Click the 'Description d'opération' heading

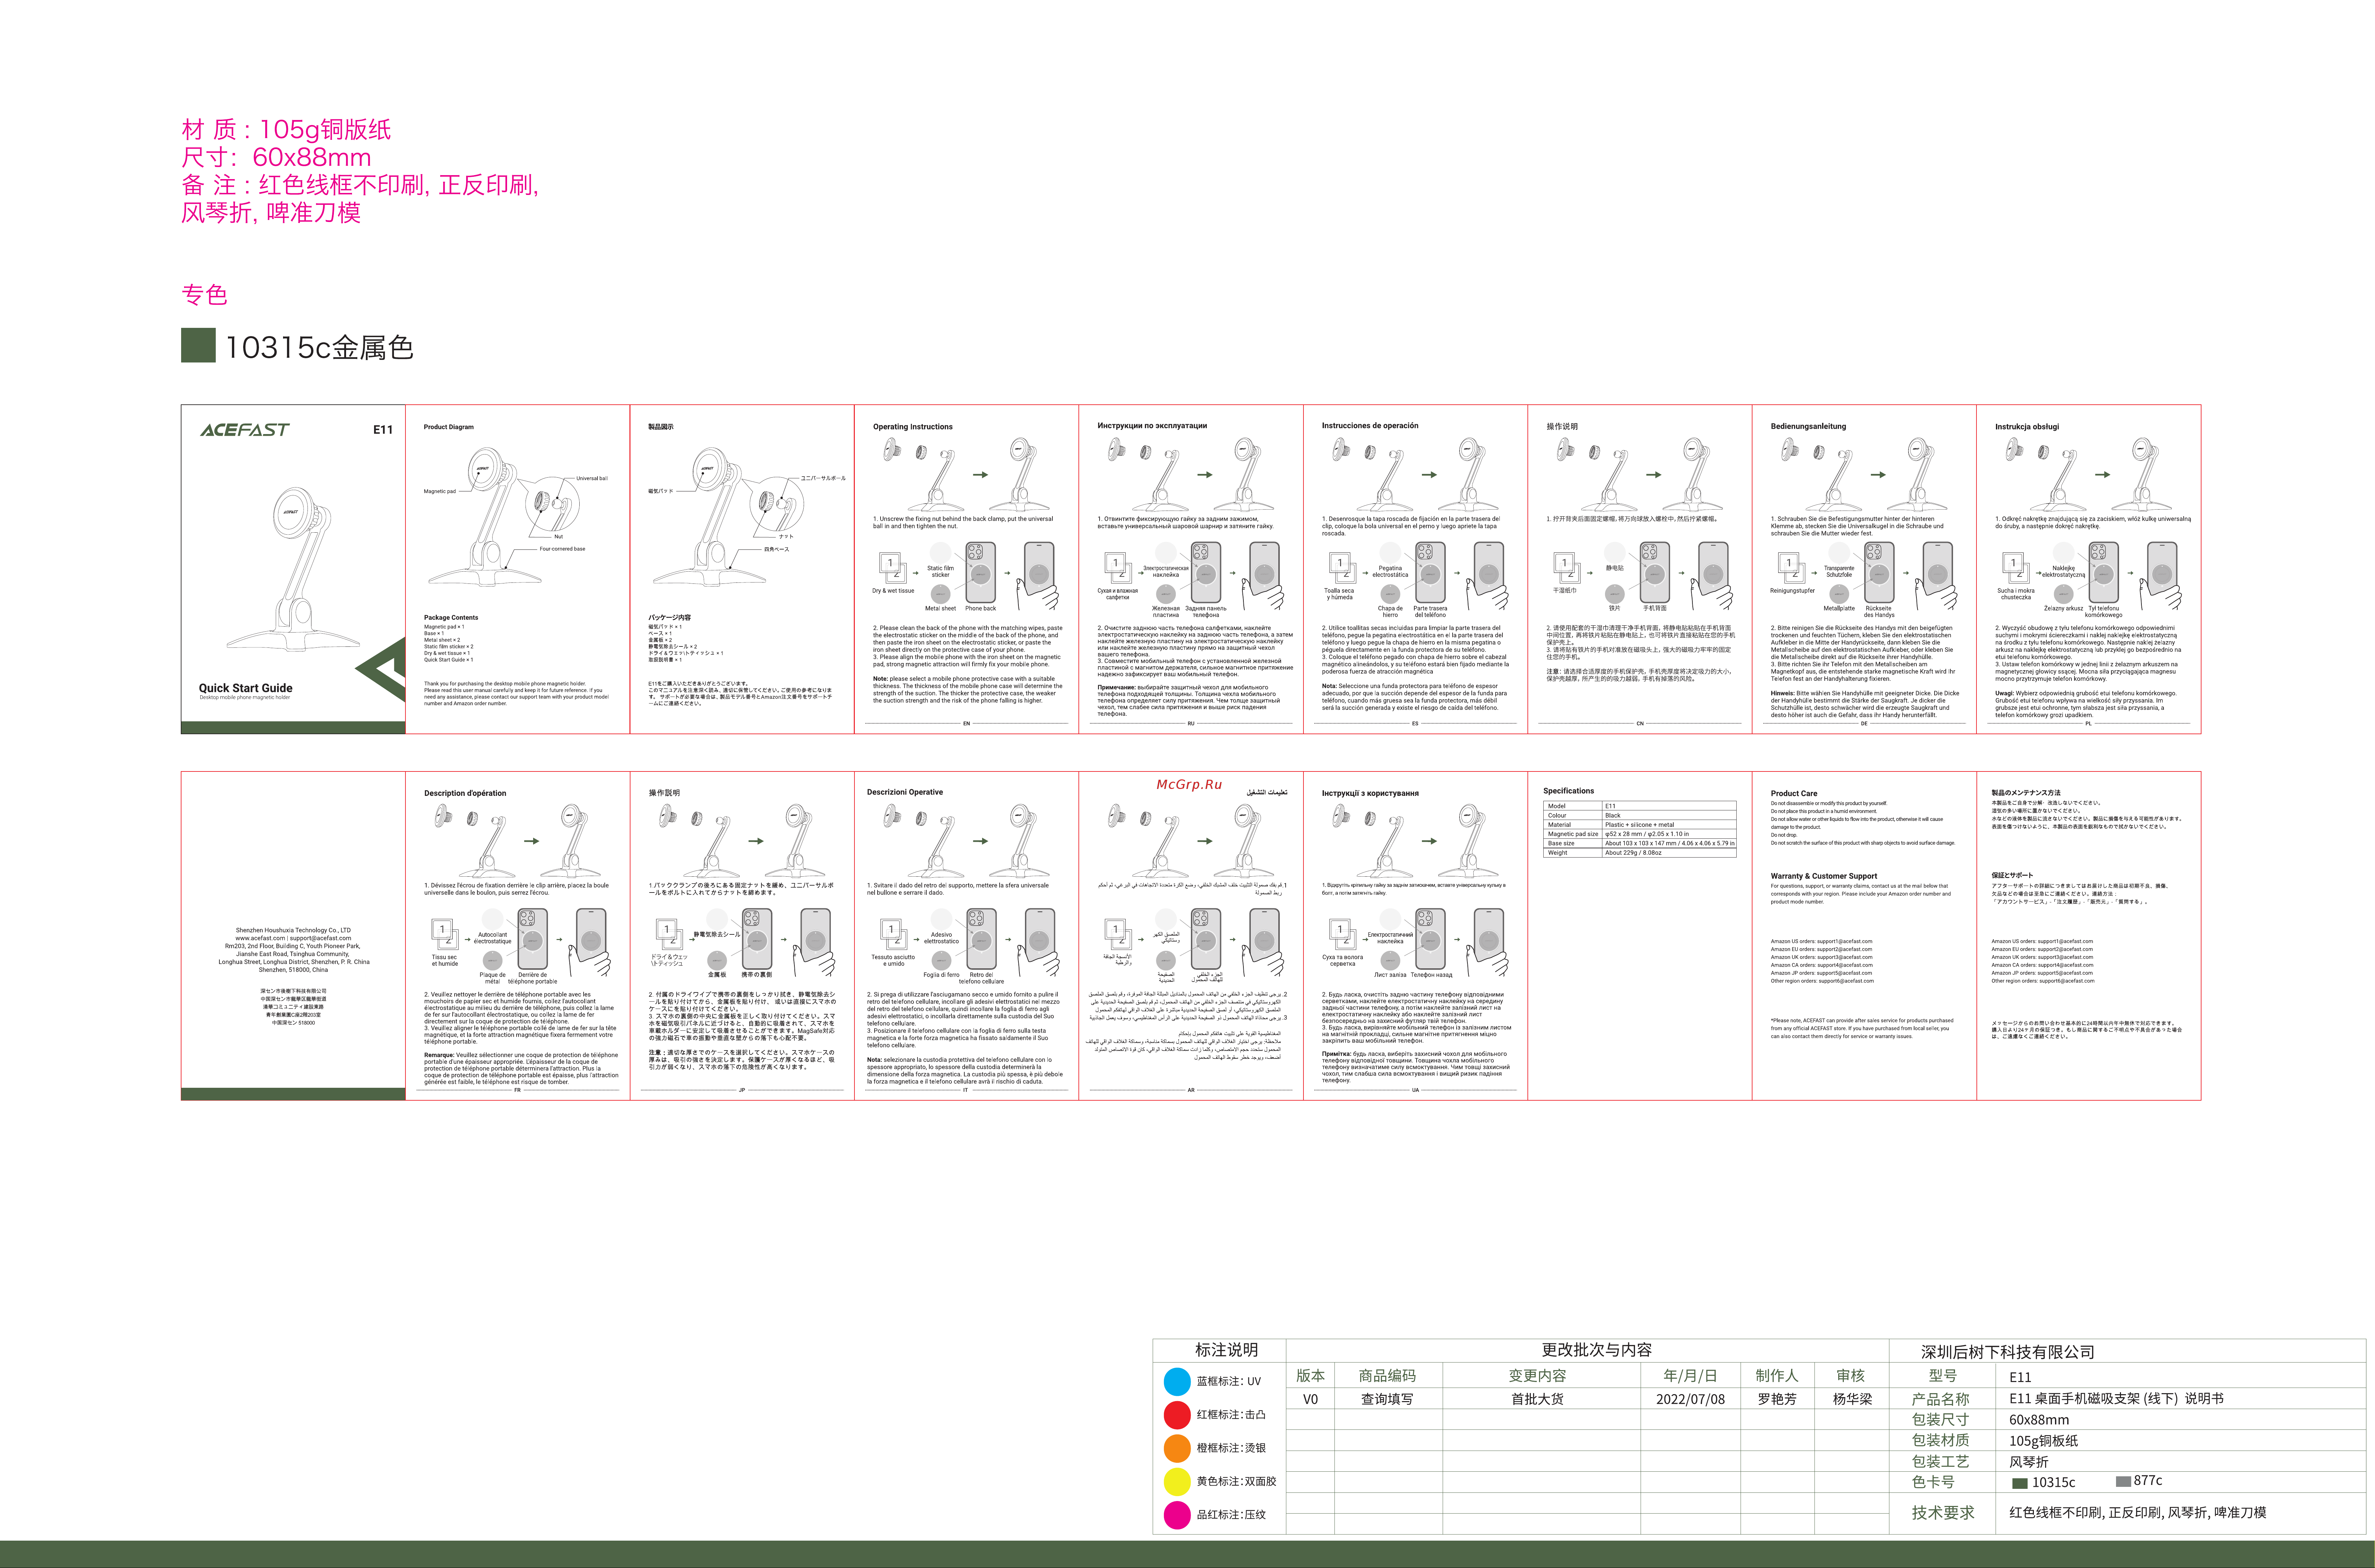pyautogui.click(x=465, y=793)
